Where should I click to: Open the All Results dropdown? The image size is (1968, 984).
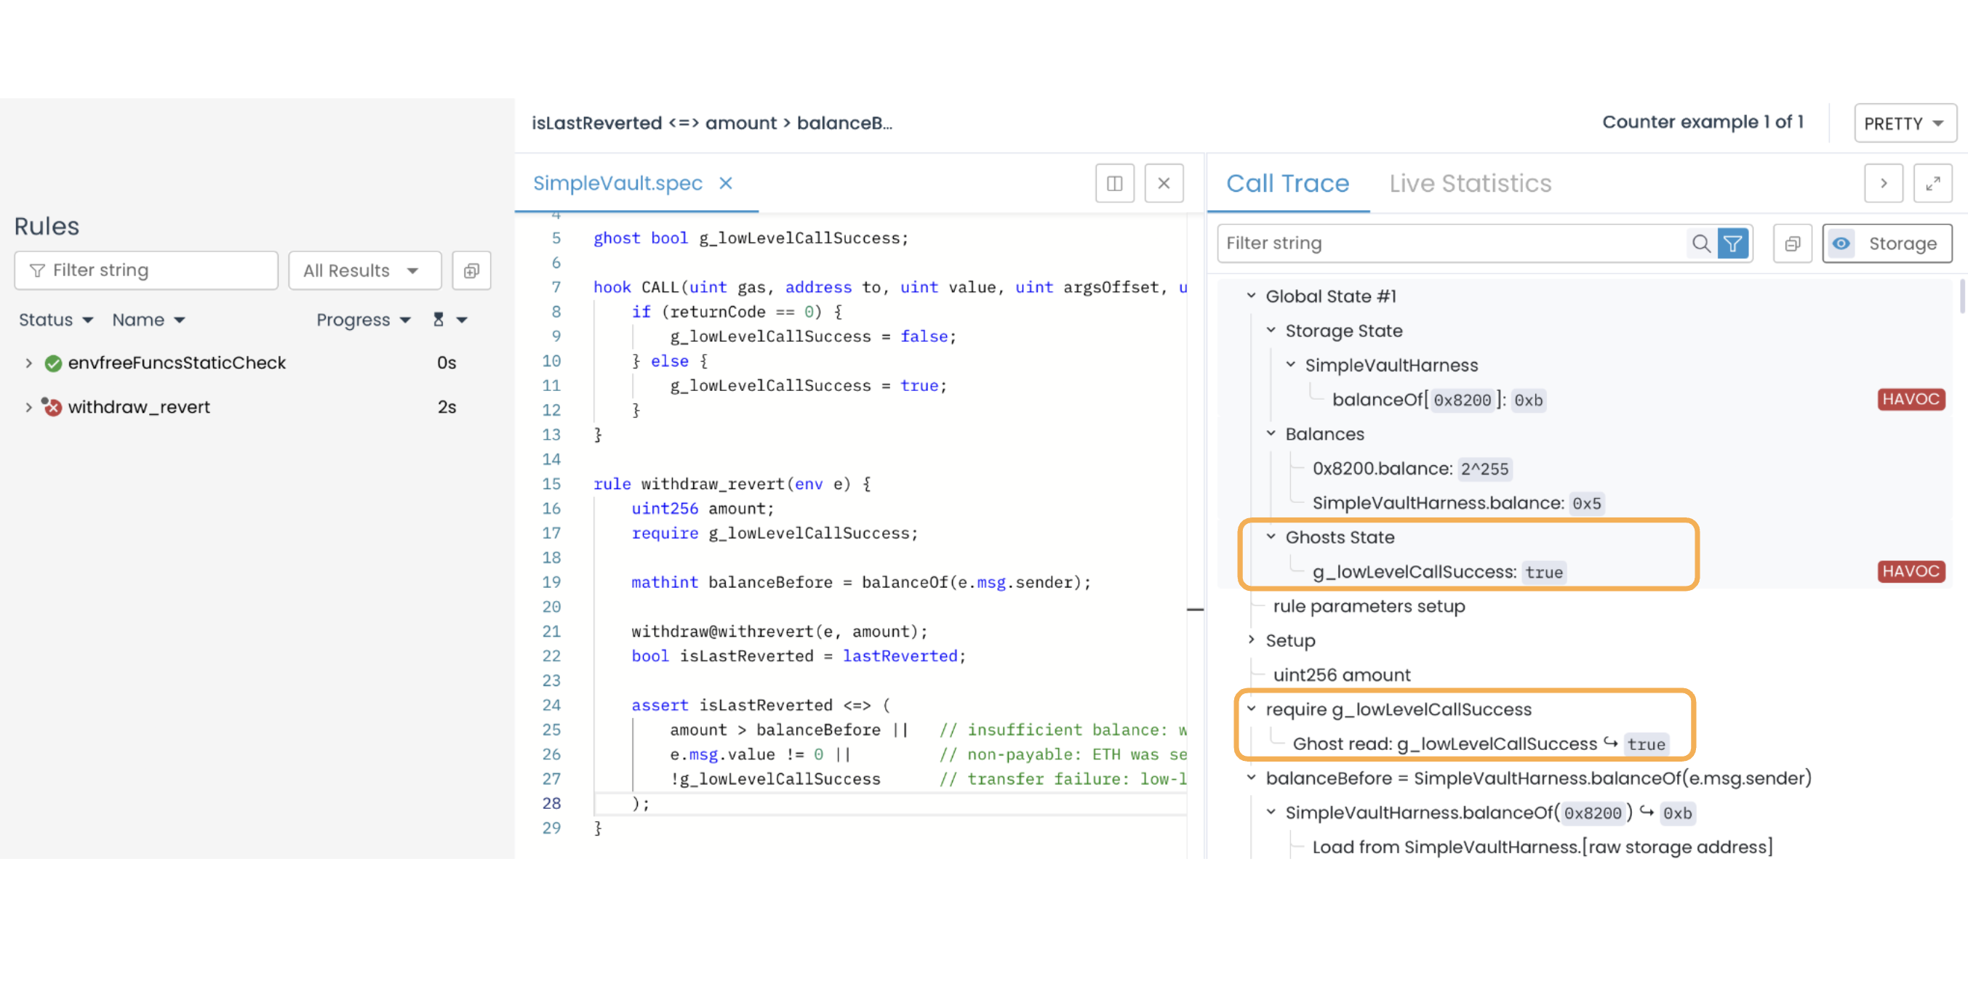coord(364,270)
